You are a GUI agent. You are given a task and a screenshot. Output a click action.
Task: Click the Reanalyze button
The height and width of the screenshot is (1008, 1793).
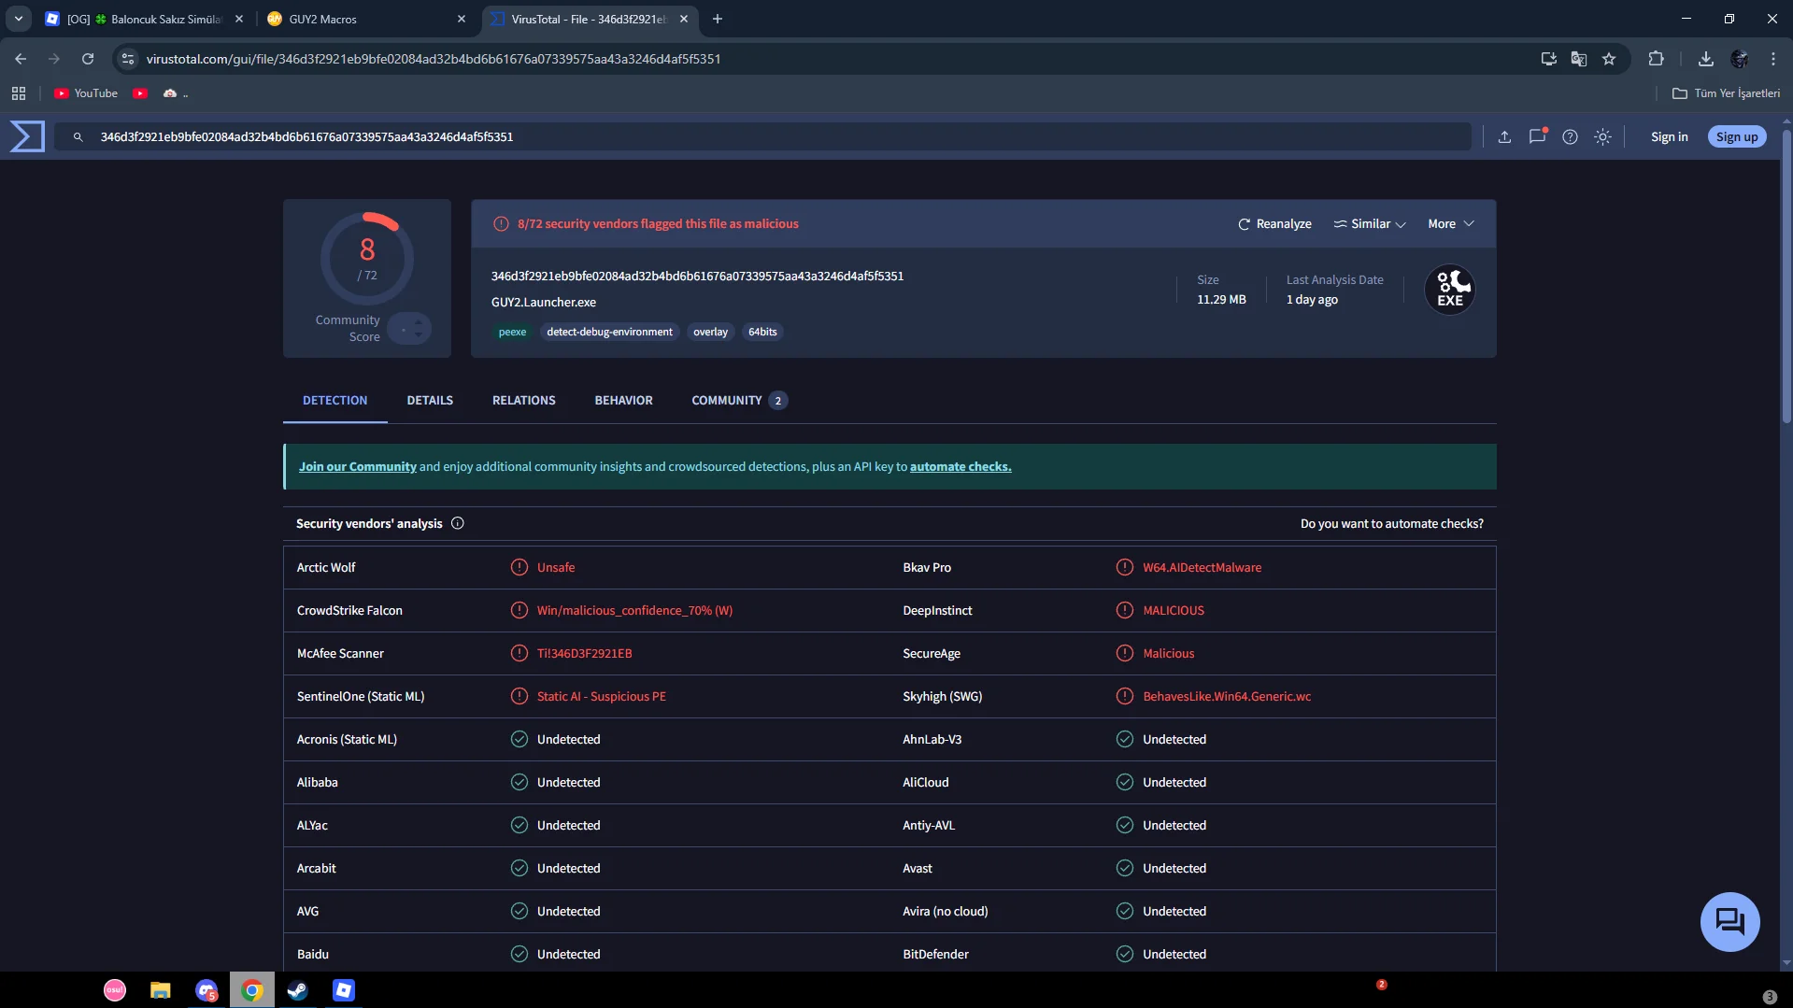[1274, 224]
